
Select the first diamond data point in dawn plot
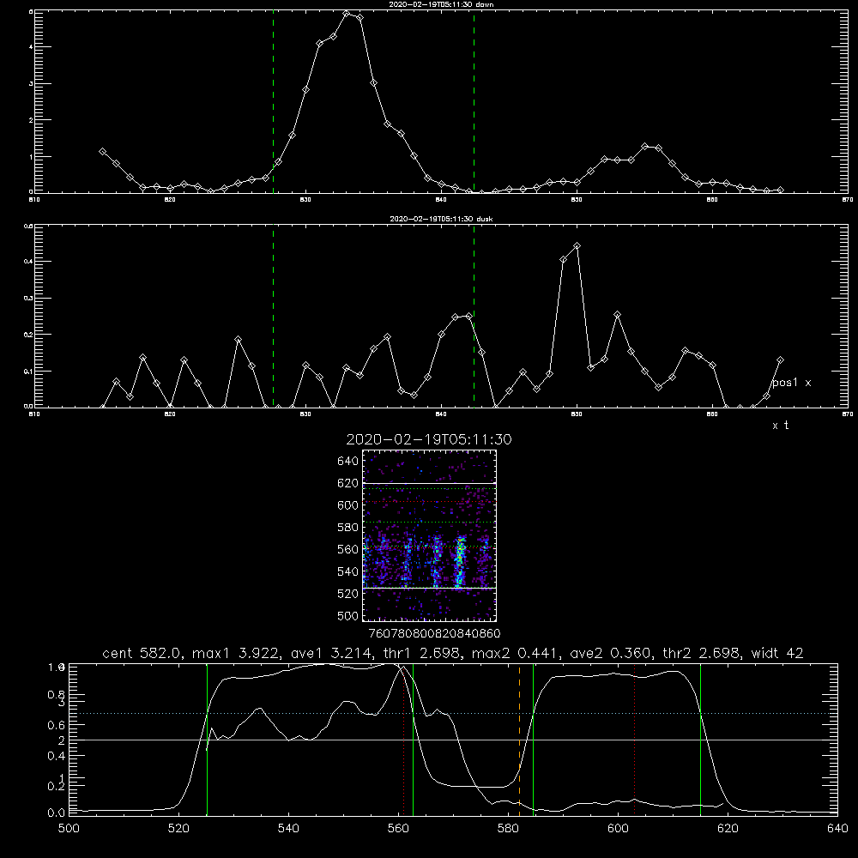(102, 151)
